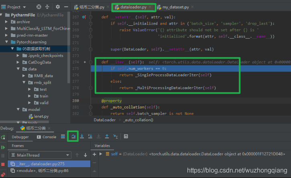Screen dimensions: 291x178
Task: Click the threads/frames list icon beside Console
Action: pyautogui.click(x=63, y=137)
